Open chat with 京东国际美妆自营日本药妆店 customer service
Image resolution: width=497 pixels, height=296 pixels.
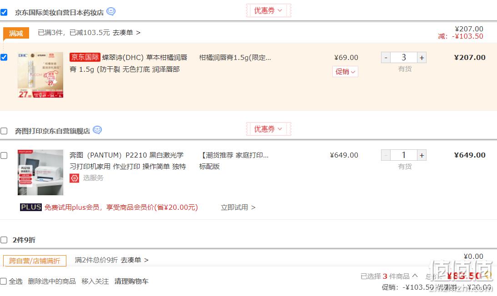[111, 12]
